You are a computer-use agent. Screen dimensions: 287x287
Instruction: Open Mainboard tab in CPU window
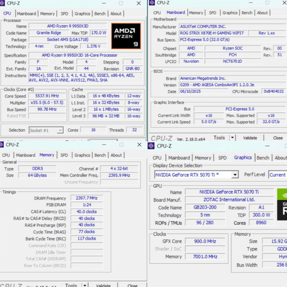pos(26,14)
